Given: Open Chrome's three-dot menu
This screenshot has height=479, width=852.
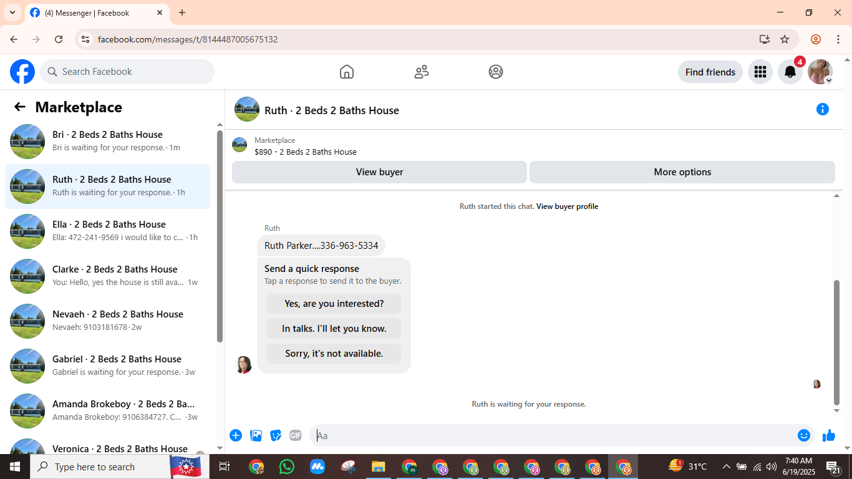Looking at the screenshot, I should pyautogui.click(x=838, y=39).
